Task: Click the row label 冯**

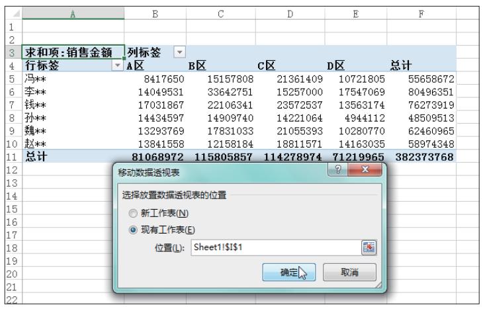Action: tap(73, 79)
